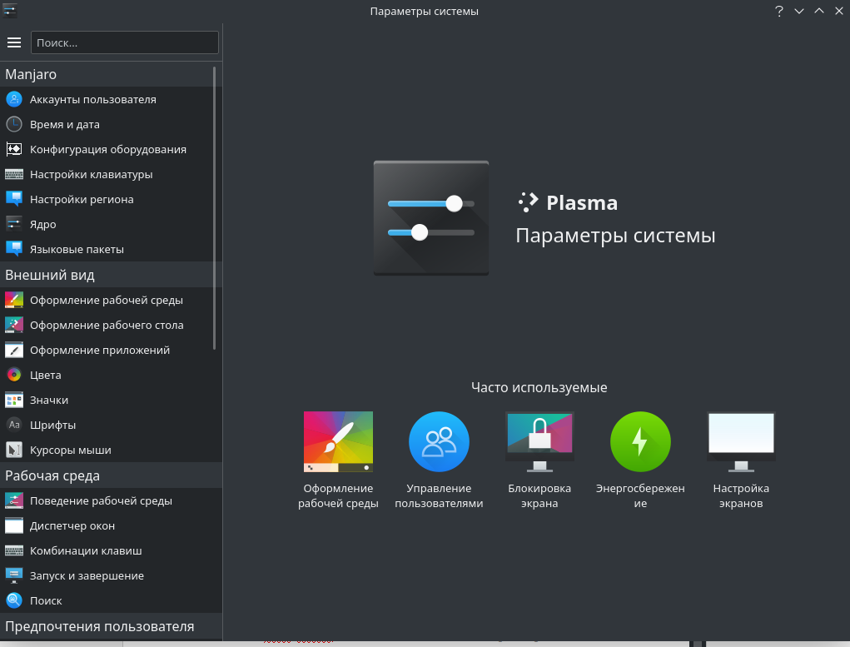
Task: Open Энергосбережение from frequently used
Action: pos(640,441)
